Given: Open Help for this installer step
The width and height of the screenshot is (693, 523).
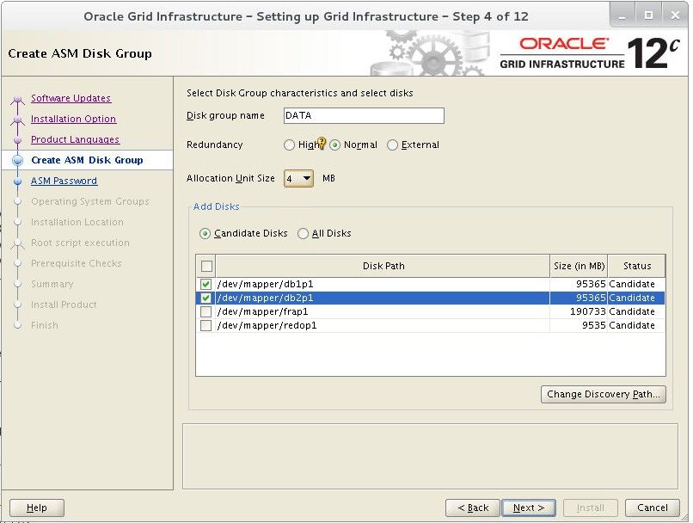Looking at the screenshot, I should [37, 508].
